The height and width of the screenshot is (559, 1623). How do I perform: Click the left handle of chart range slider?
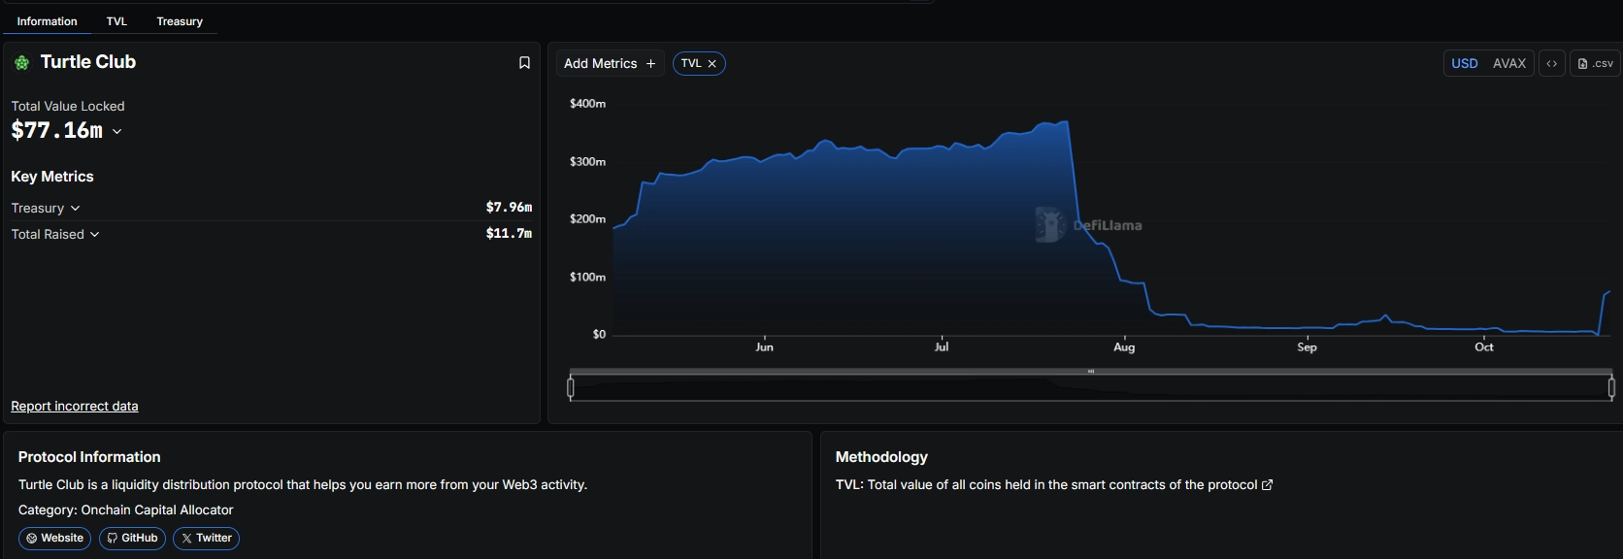coord(571,388)
